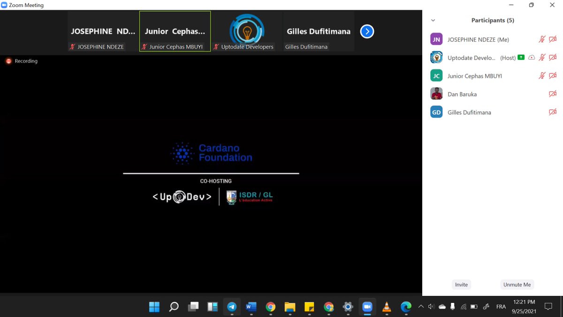Viewport: 563px width, 317px height.
Task: Click Uptodate Developers green screen share icon
Action: (x=521, y=57)
